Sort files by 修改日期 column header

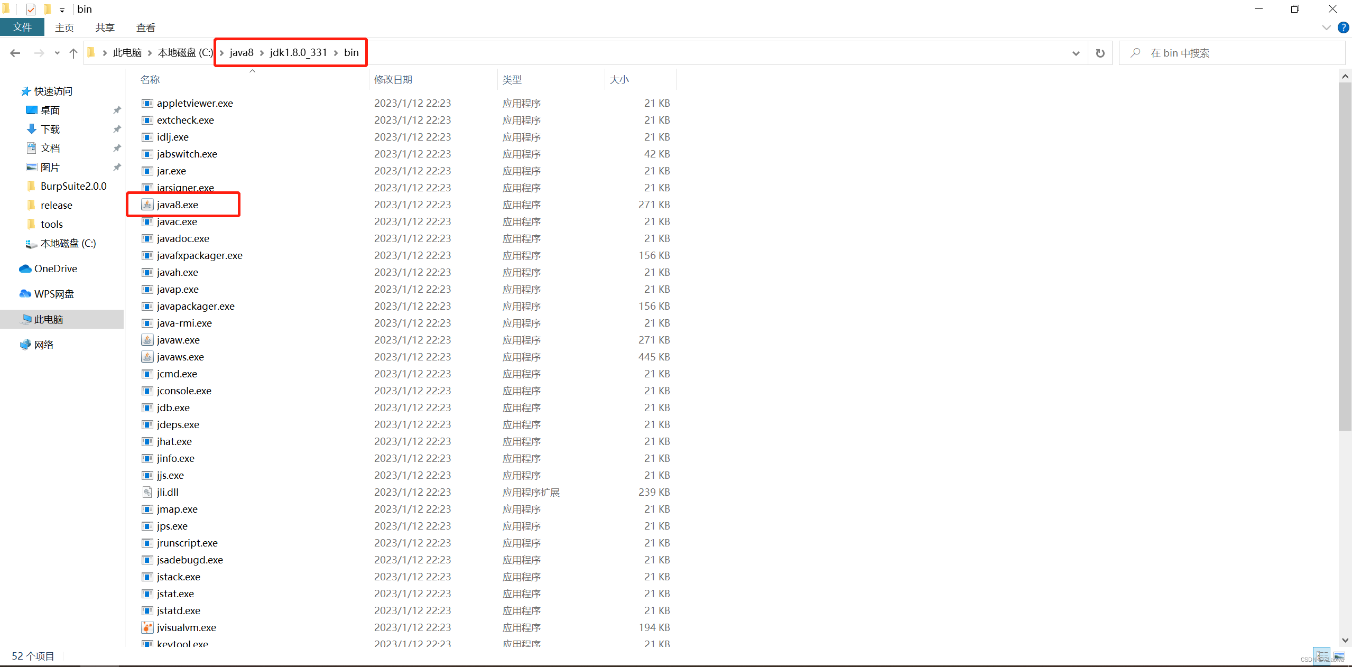coord(393,79)
